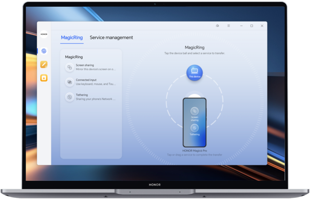Tap the This device ball

pos(195,73)
